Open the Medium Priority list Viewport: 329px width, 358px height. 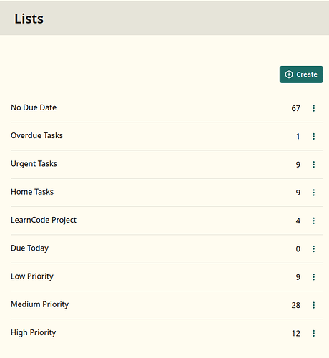[39, 304]
